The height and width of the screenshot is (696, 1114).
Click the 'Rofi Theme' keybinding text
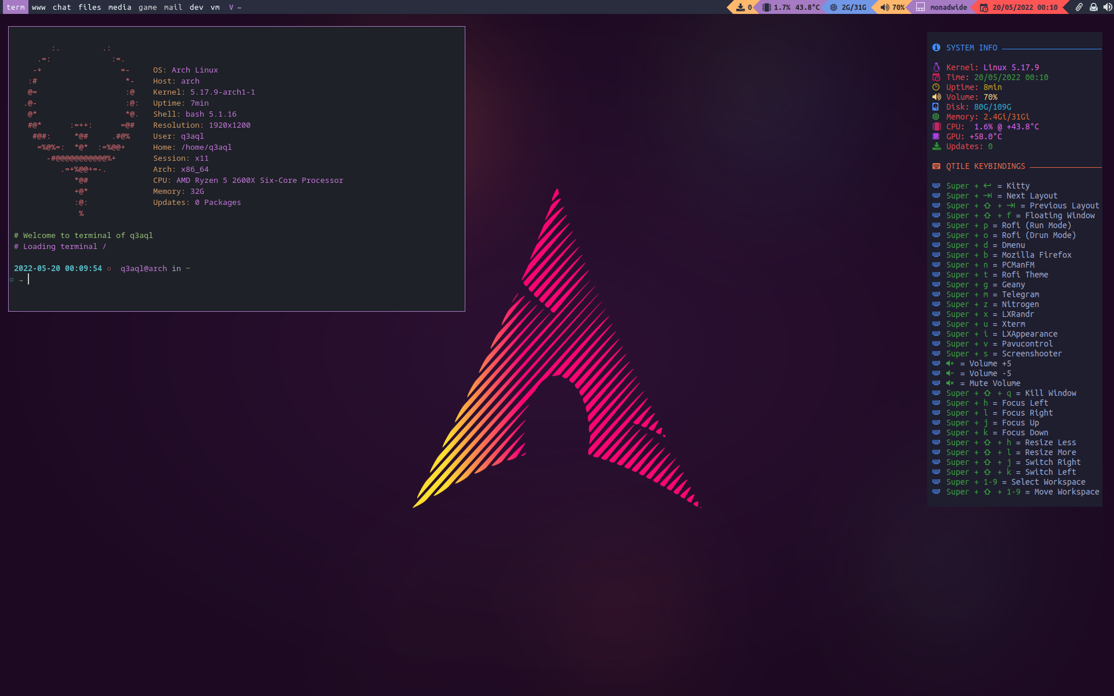[x=1025, y=275]
